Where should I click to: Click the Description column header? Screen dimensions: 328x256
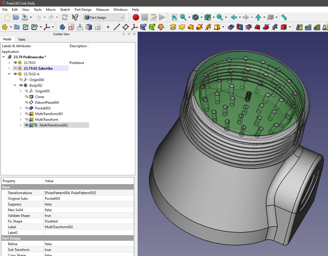78,46
